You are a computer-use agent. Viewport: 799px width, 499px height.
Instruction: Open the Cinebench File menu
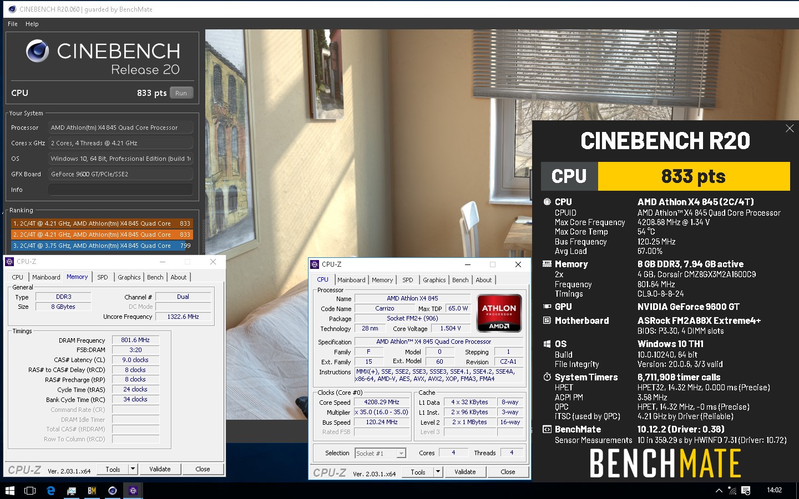(13, 24)
